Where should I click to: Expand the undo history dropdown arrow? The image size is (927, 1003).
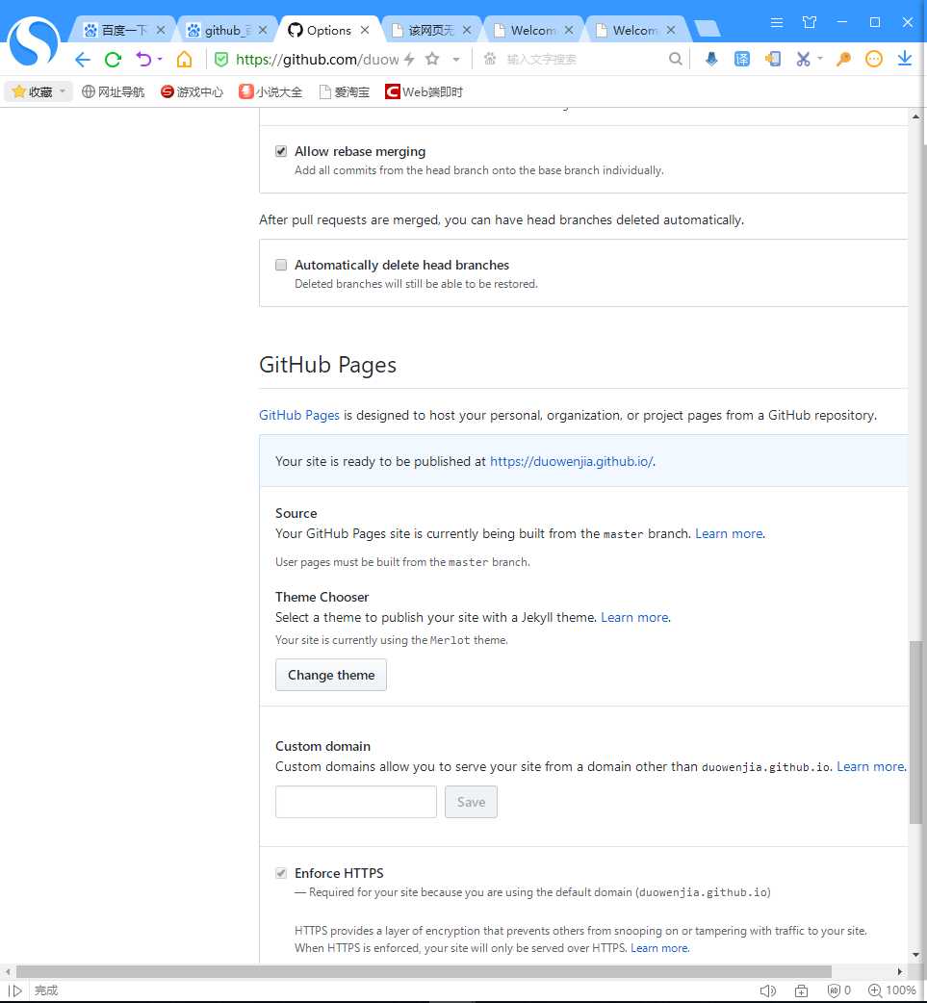[160, 59]
